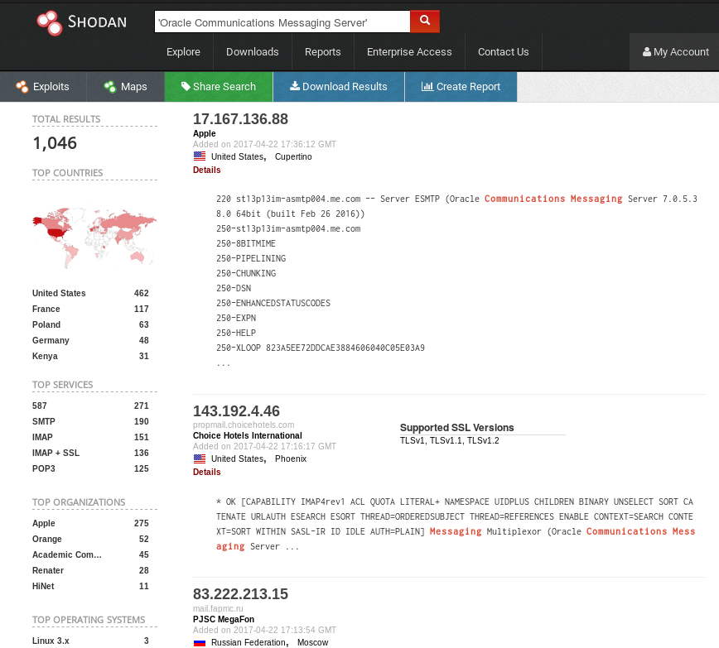Open the Explore menu
Viewport: 719px width, 648px height.
point(183,52)
